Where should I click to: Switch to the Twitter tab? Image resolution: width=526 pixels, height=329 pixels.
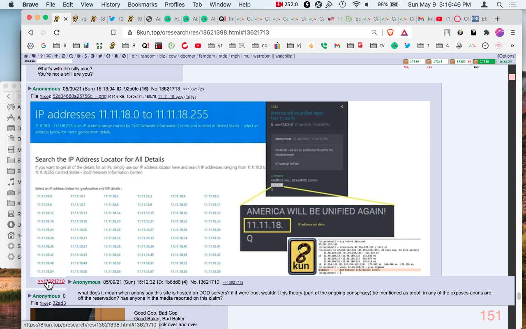(x=115, y=19)
